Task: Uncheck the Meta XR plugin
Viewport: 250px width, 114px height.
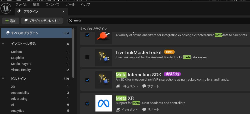Action: [87, 104]
